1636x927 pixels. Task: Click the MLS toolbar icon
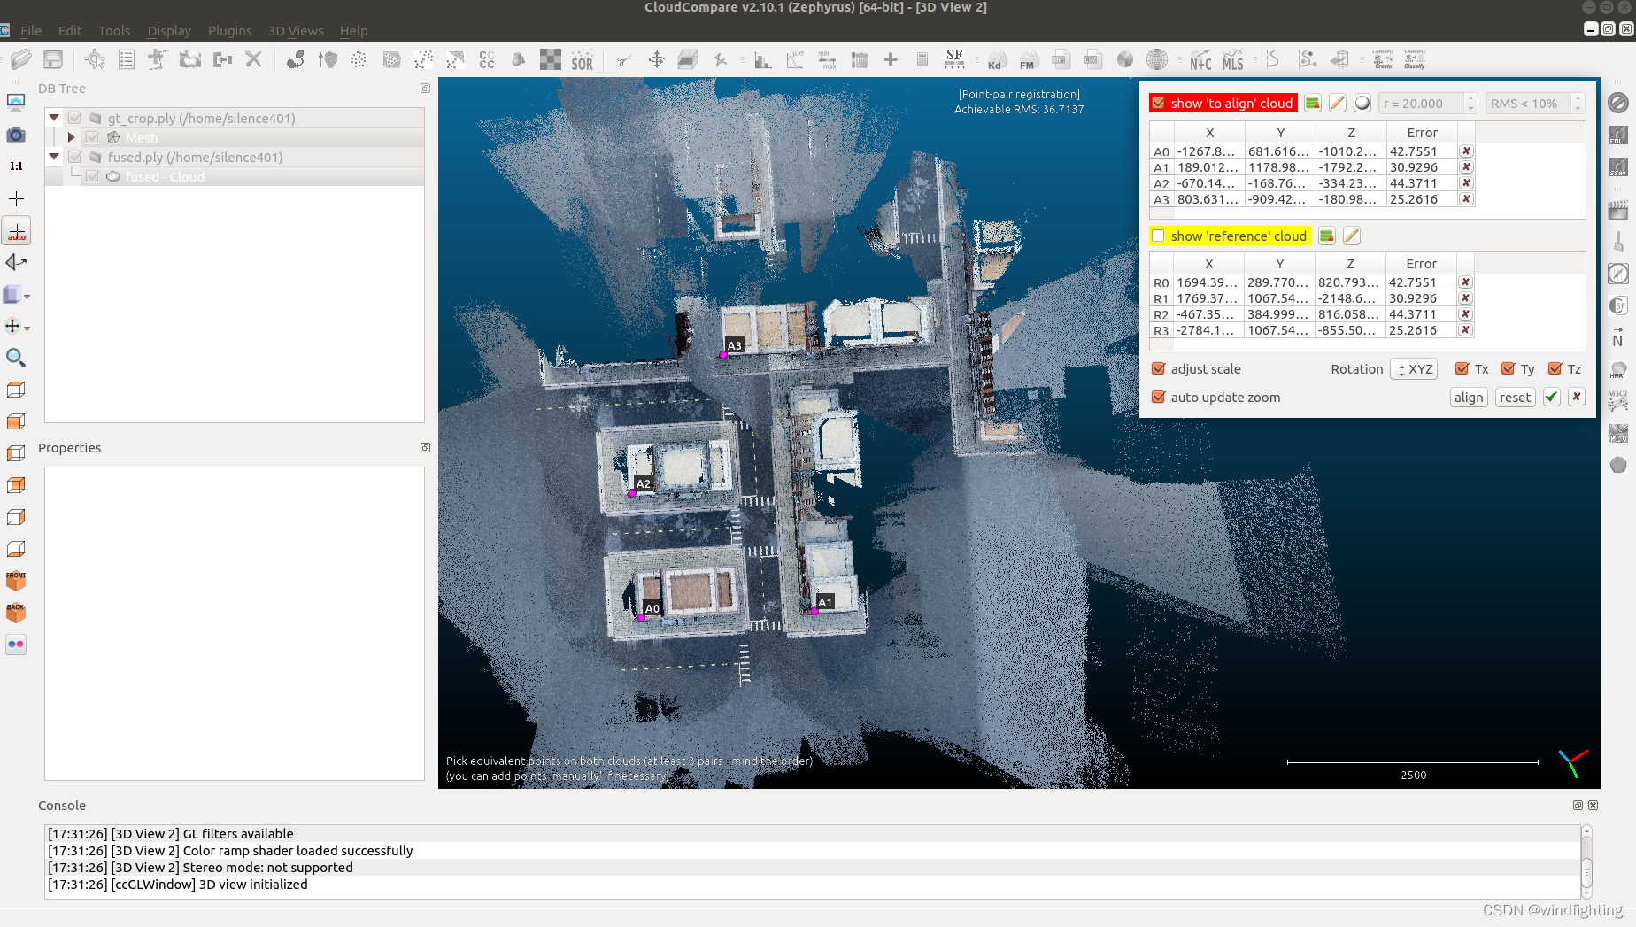[x=1233, y=60]
